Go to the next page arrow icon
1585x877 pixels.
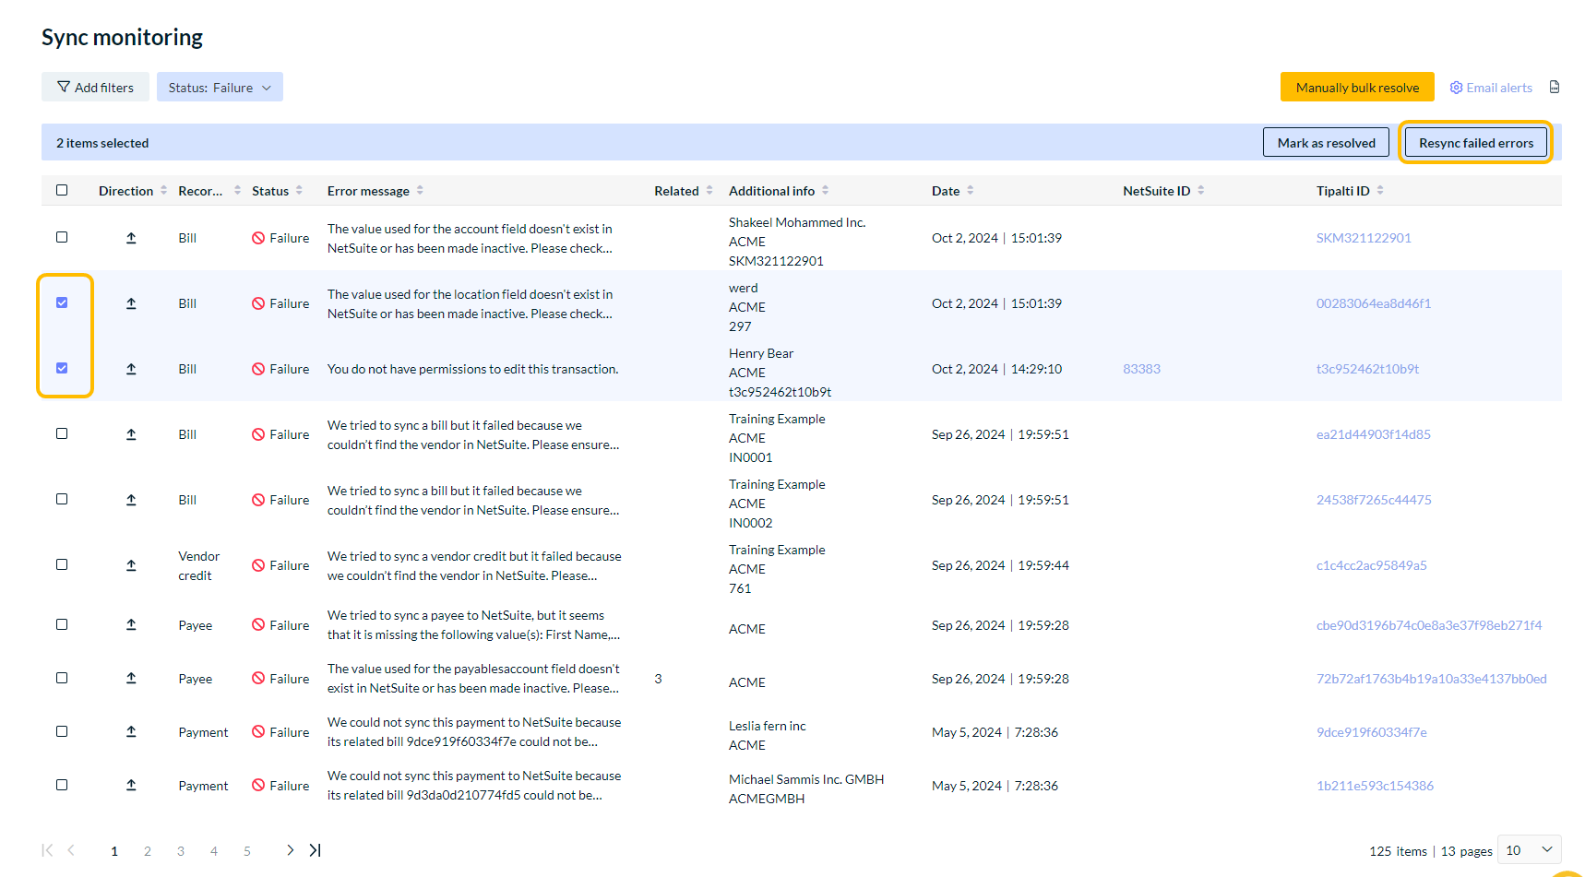pos(290,850)
